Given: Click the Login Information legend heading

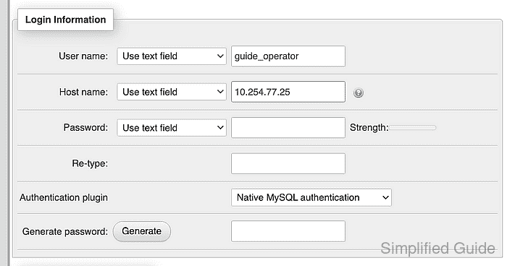Looking at the screenshot, I should [66, 20].
